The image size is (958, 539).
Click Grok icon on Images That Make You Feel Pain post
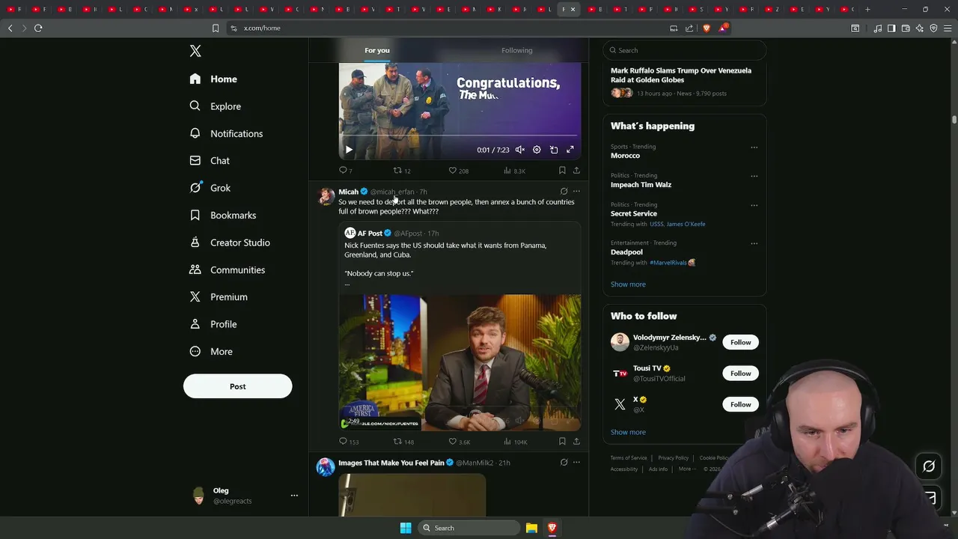[564, 463]
